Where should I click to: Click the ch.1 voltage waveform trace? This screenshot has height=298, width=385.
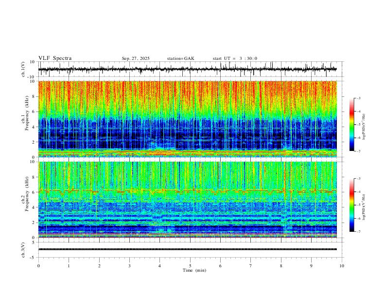click(188, 69)
